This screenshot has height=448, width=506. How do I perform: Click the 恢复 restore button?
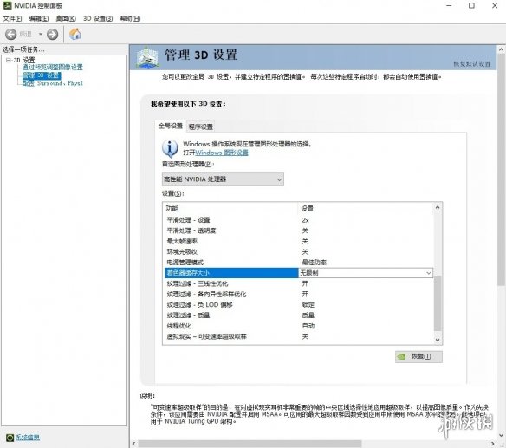point(418,357)
